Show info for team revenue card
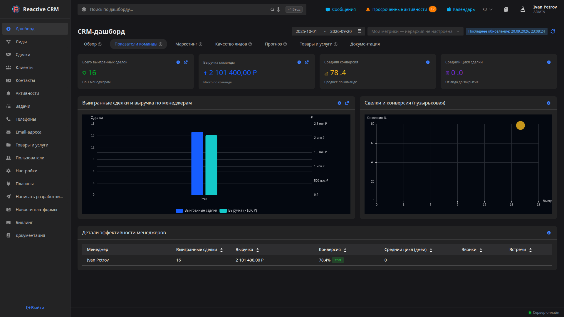This screenshot has height=317, width=564. click(299, 62)
